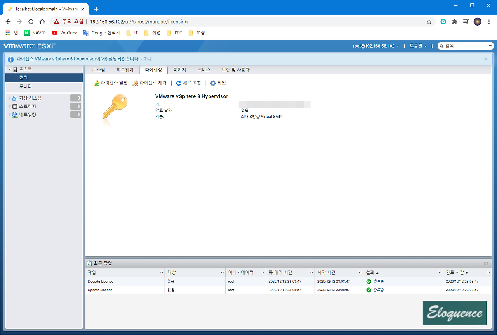Go to the browser home page
Viewport: 497px width, 335px height.
pyautogui.click(x=42, y=22)
